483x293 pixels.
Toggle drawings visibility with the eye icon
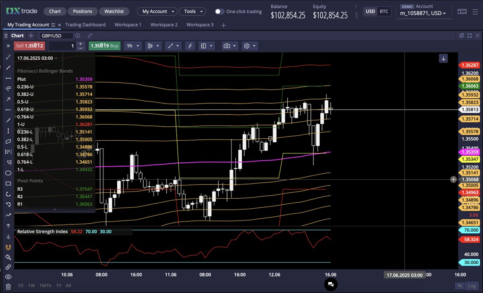8,277
